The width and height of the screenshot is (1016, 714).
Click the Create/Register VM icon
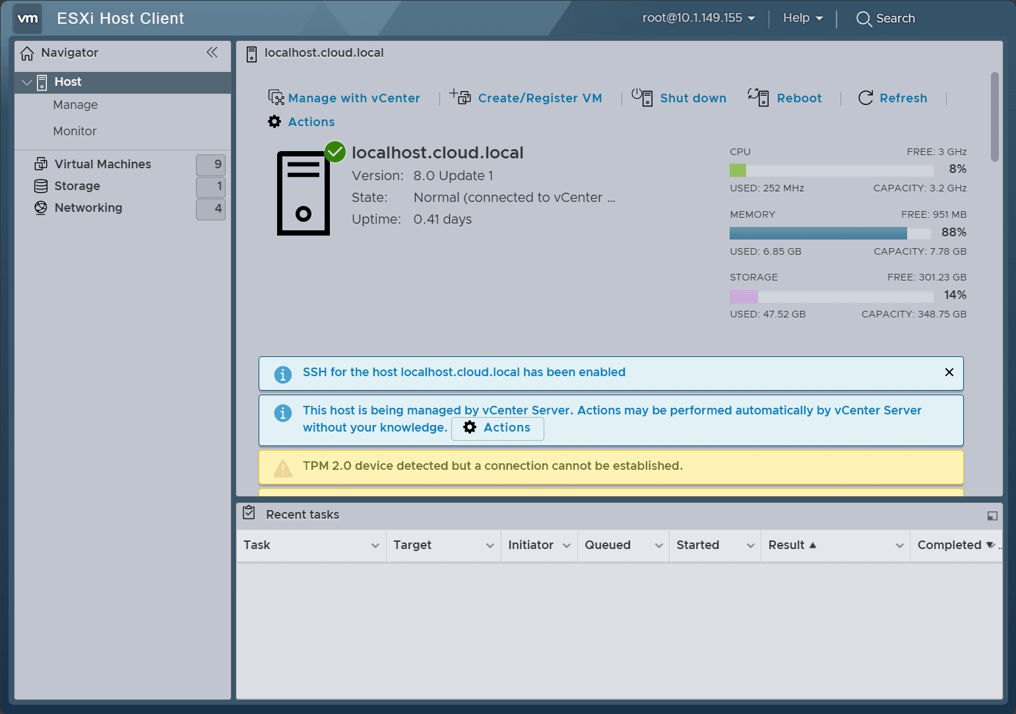point(460,97)
